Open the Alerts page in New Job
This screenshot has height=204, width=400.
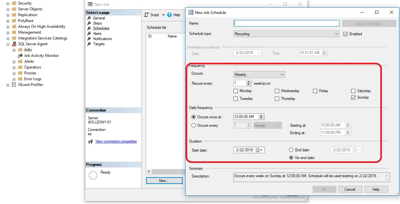(x=97, y=34)
